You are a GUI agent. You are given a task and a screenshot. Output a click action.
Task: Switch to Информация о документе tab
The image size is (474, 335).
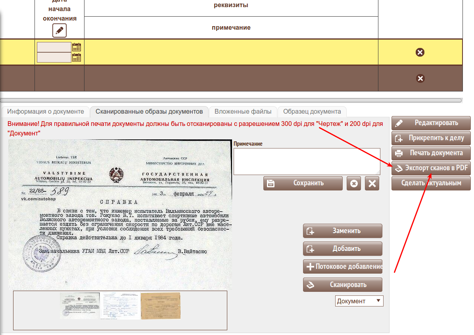coord(46,111)
